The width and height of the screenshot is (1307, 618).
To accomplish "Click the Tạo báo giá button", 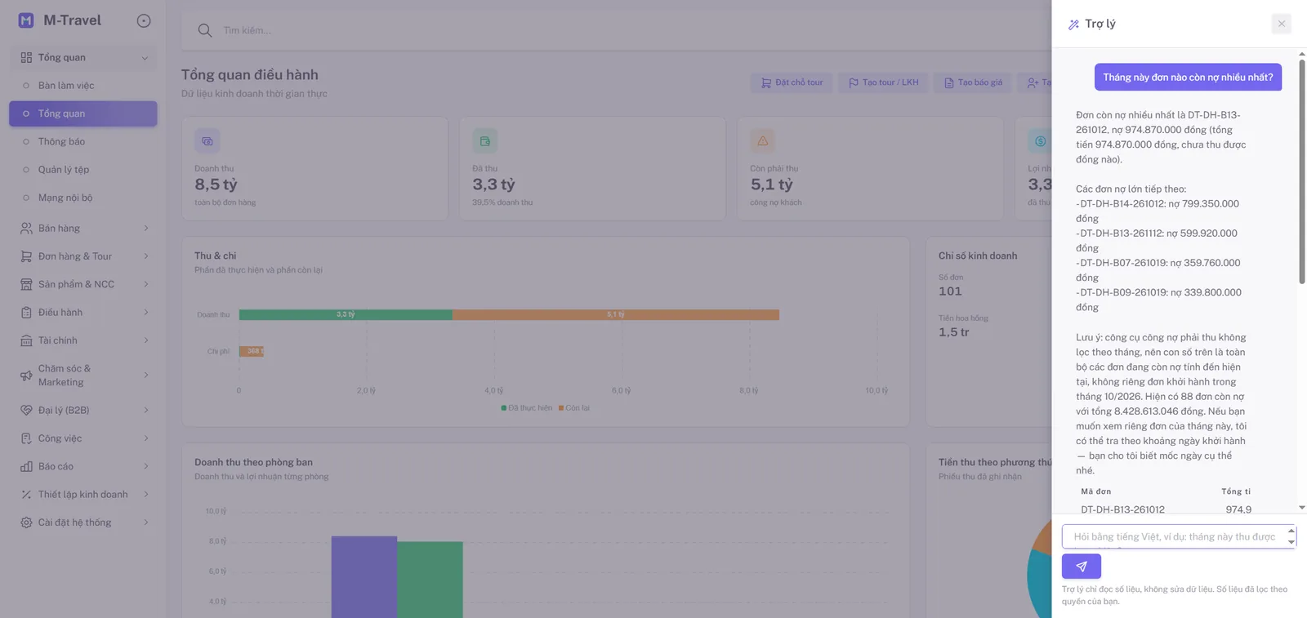I will (x=973, y=82).
